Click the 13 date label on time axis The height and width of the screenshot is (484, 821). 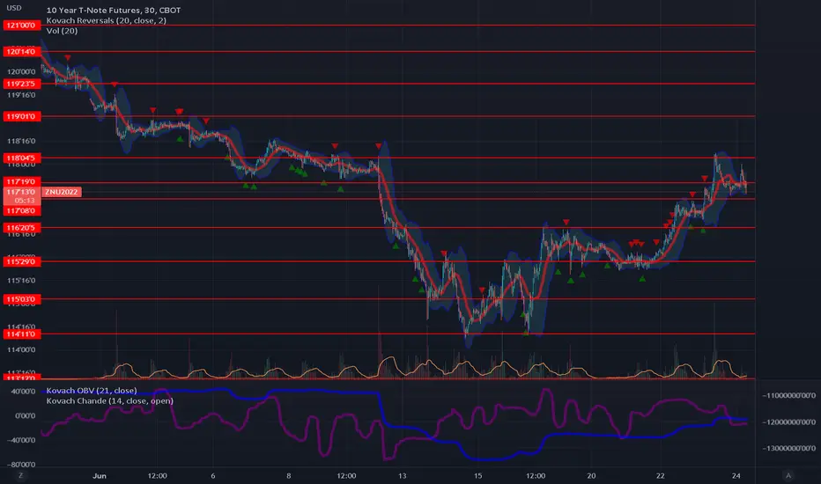click(402, 475)
